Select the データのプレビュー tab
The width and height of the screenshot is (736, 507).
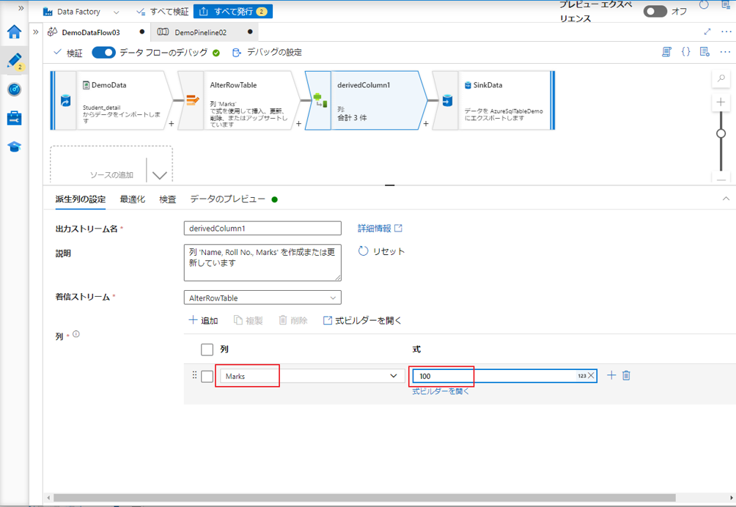[228, 199]
